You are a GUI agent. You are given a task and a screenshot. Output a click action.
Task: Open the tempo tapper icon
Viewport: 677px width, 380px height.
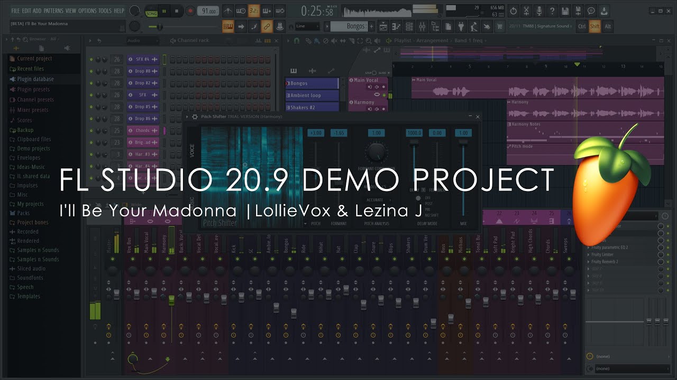(x=474, y=26)
